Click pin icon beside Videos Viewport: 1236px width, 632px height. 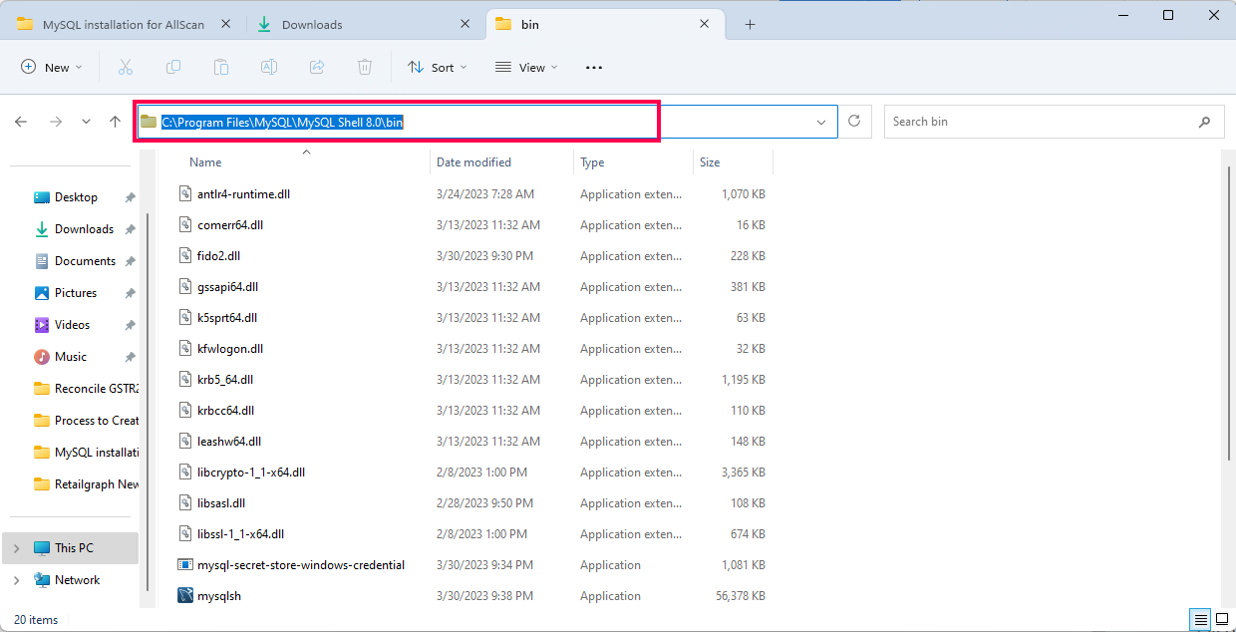tap(130, 325)
